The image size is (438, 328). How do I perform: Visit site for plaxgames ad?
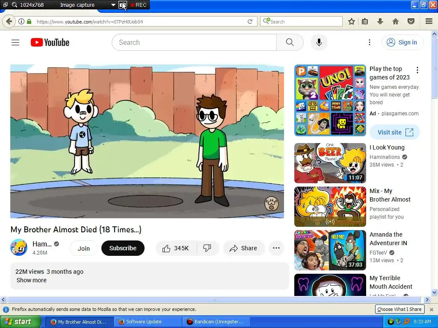(395, 132)
